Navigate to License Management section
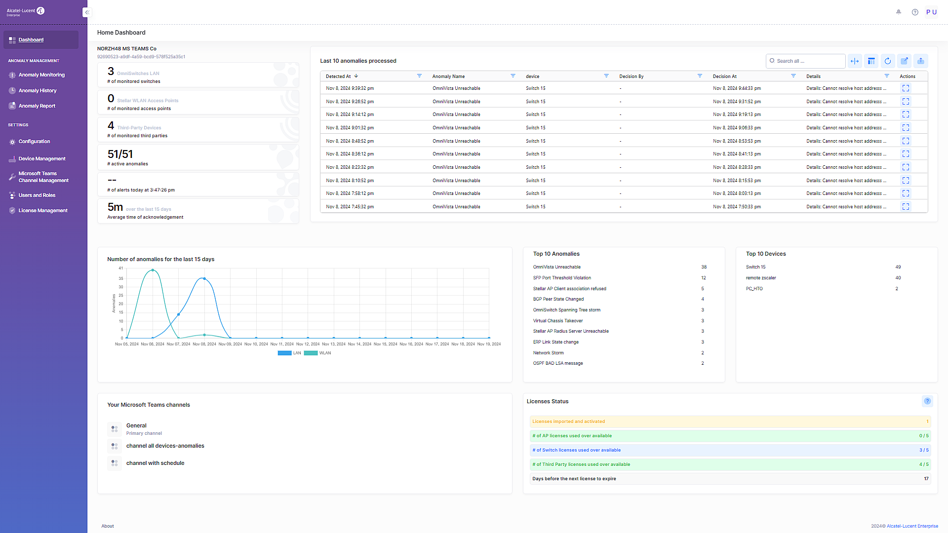This screenshot has width=948, height=533. 42,210
